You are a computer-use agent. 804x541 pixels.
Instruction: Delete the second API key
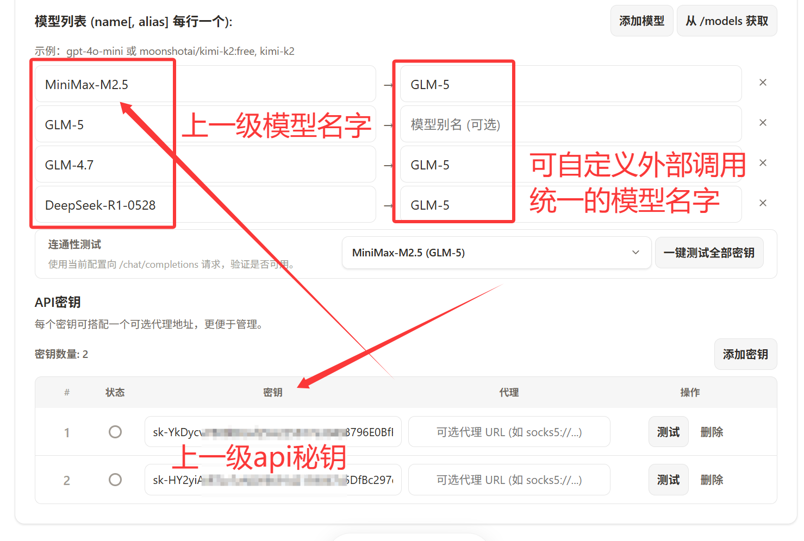point(712,480)
